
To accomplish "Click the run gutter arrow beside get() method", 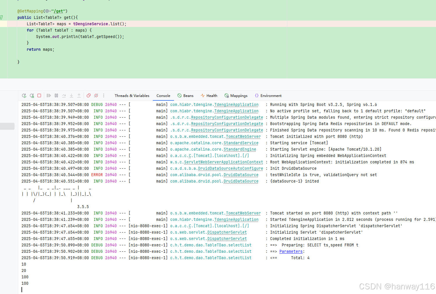I will [x=1, y=17].
